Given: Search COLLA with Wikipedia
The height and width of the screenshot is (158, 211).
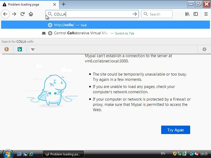Looking at the screenshot, I should pyautogui.click(x=33, y=49).
